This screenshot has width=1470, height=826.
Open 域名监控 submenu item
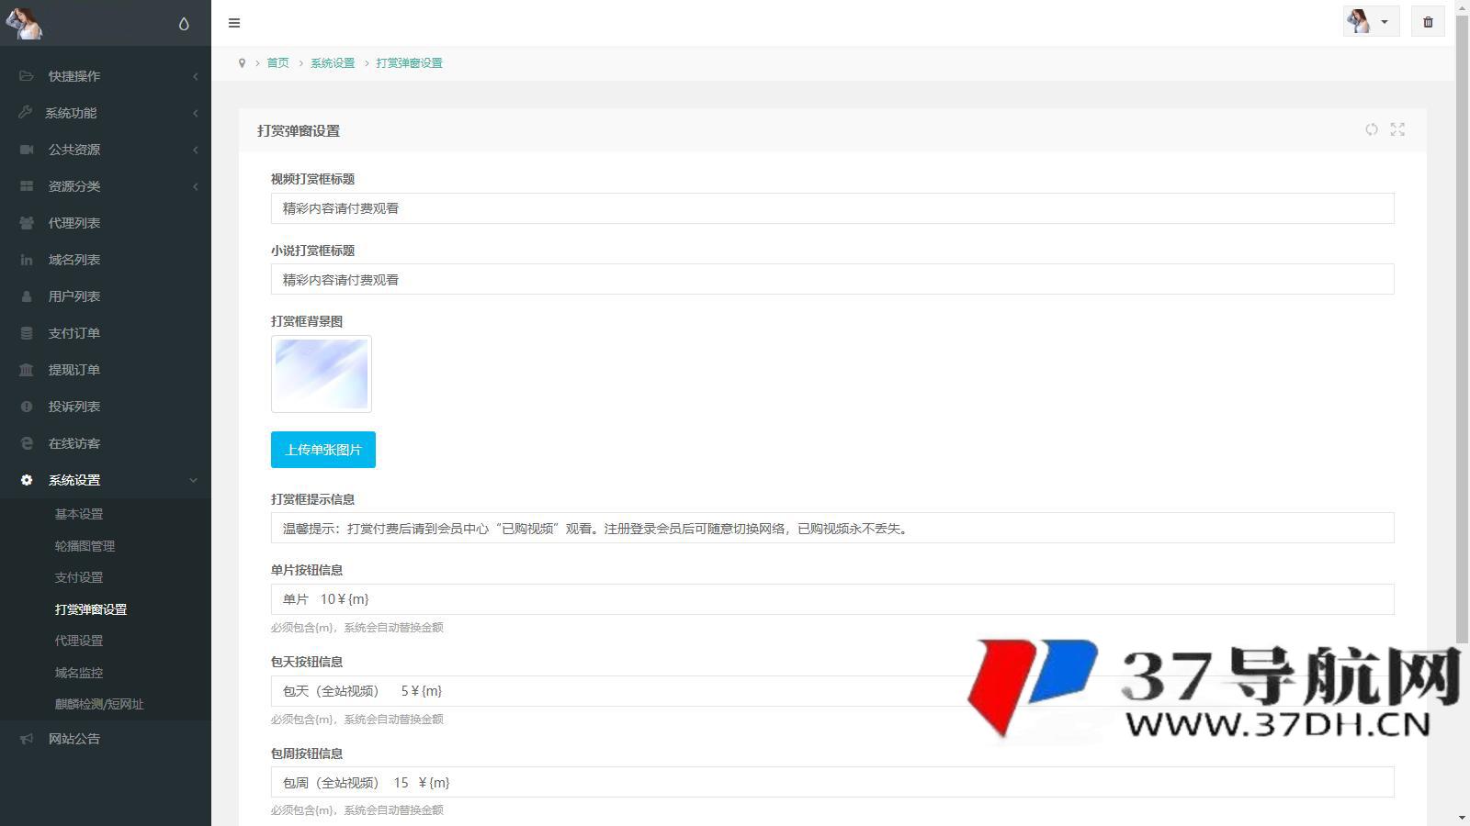pyautogui.click(x=79, y=673)
